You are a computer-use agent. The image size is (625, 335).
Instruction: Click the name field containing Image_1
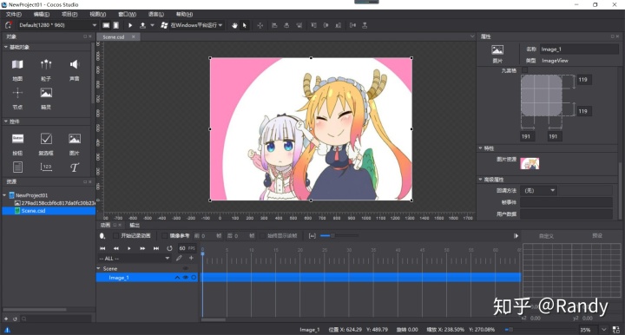[580, 49]
